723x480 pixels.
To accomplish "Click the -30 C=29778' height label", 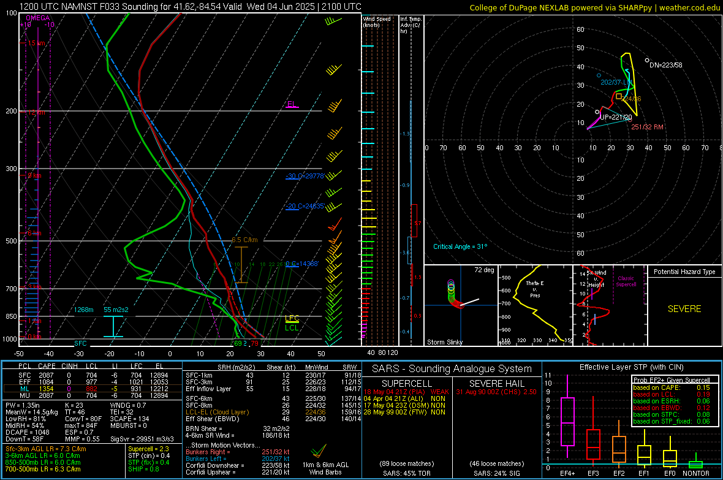I will click(x=306, y=176).
